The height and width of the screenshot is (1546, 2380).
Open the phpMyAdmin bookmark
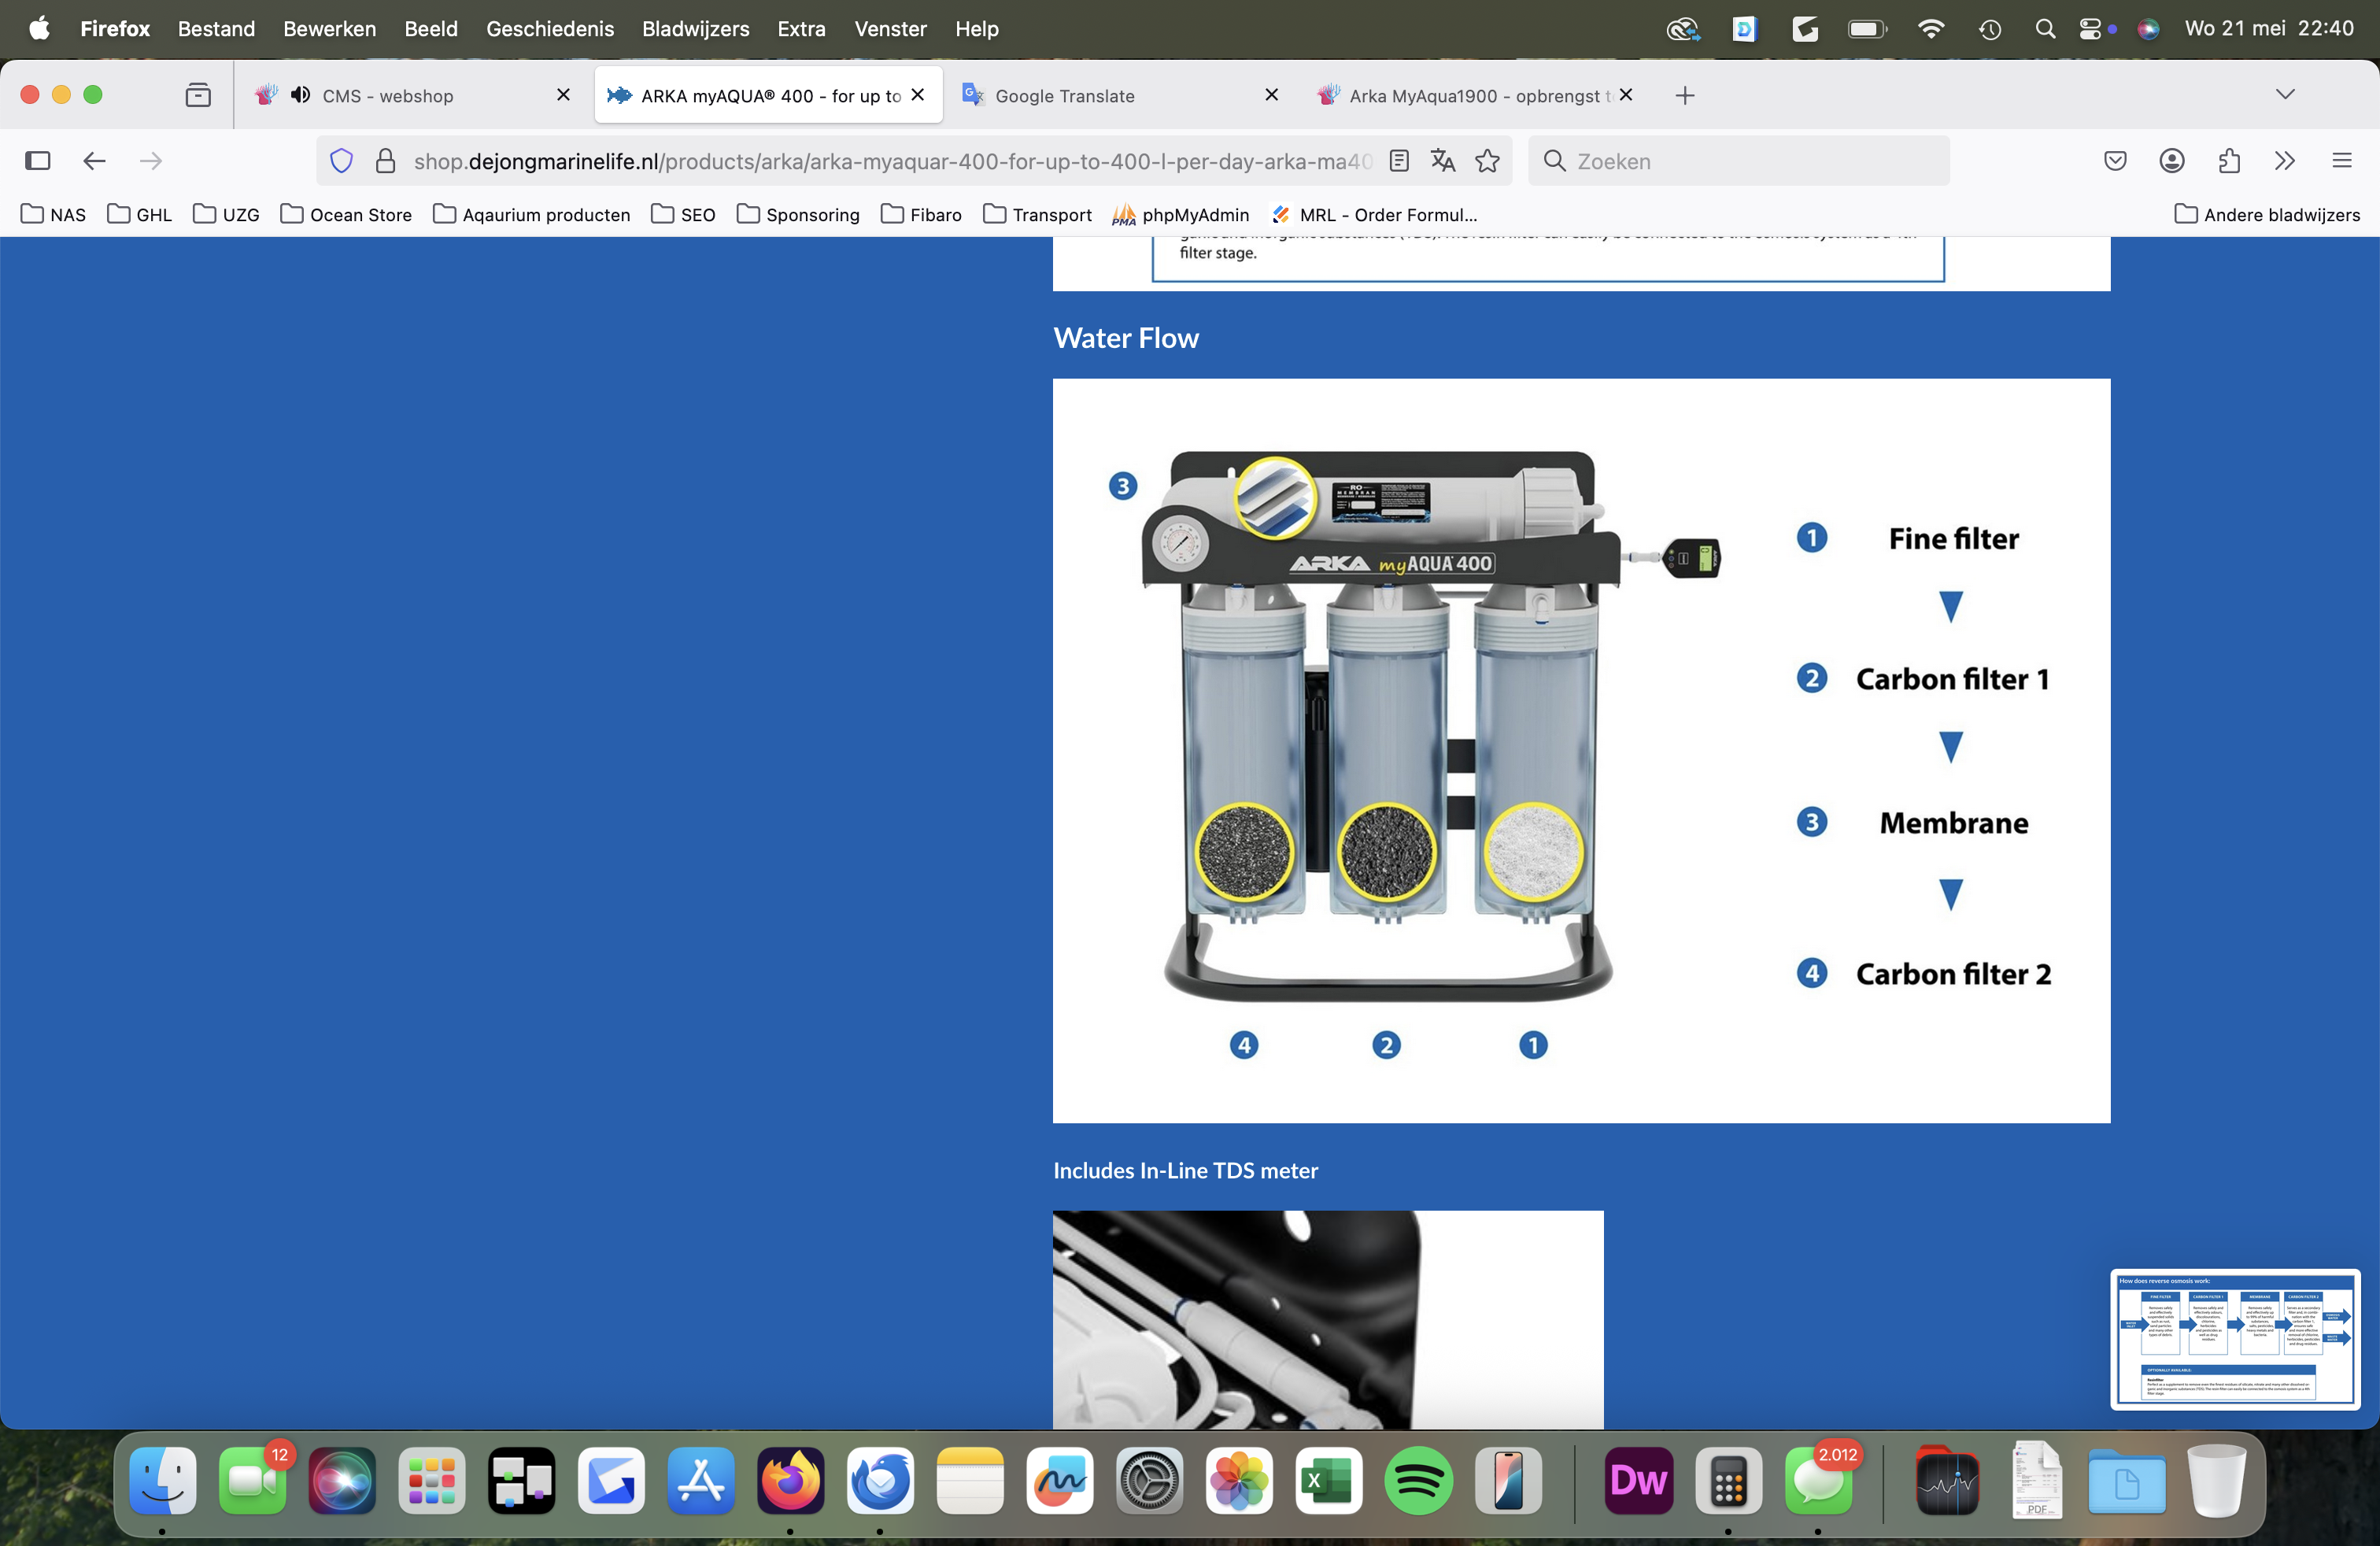pos(1181,215)
